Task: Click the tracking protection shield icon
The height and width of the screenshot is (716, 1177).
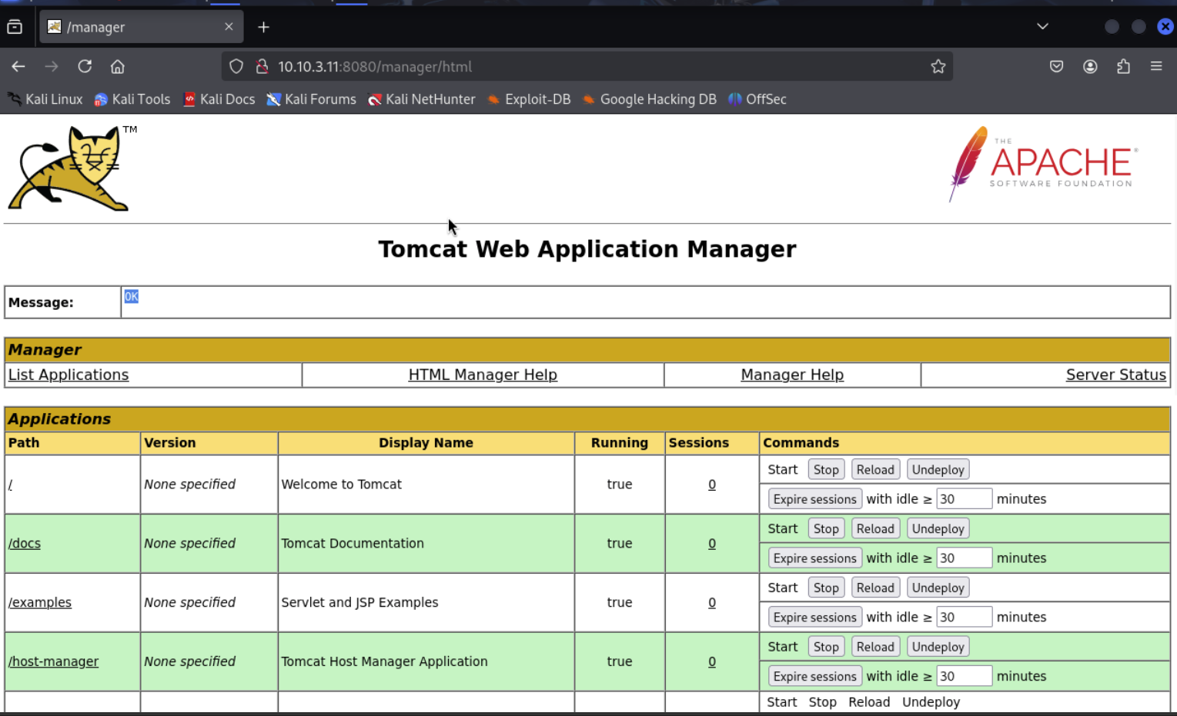Action: [x=236, y=67]
